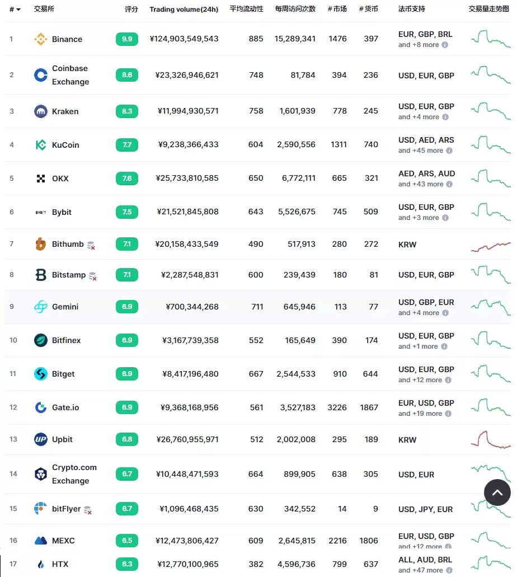Viewport: 517px width, 577px height.
Task: Click the HTX flame logo icon
Action: click(x=40, y=564)
